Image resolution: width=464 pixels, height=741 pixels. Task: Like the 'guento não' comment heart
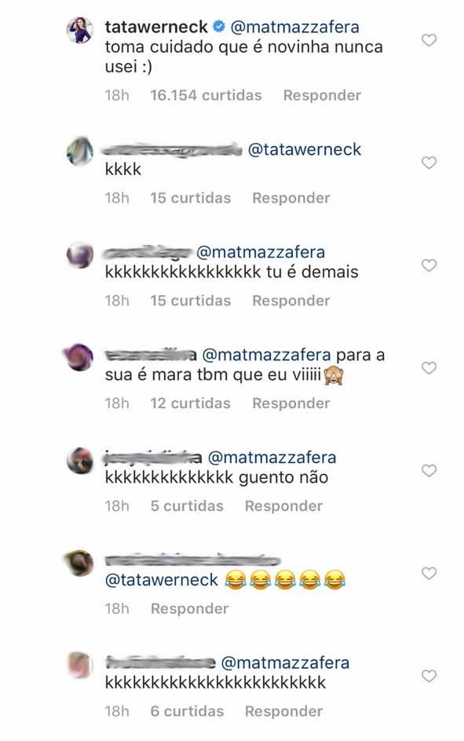(x=429, y=470)
